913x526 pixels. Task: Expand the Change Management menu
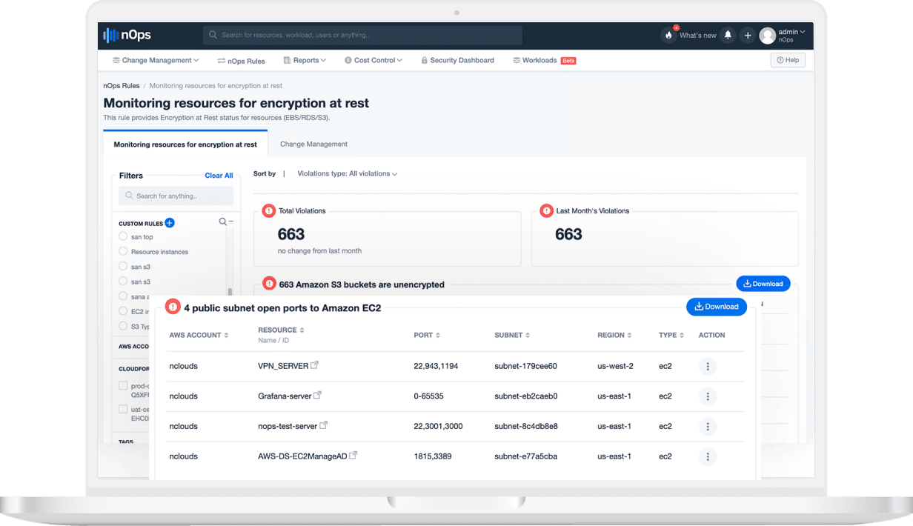[x=156, y=61]
